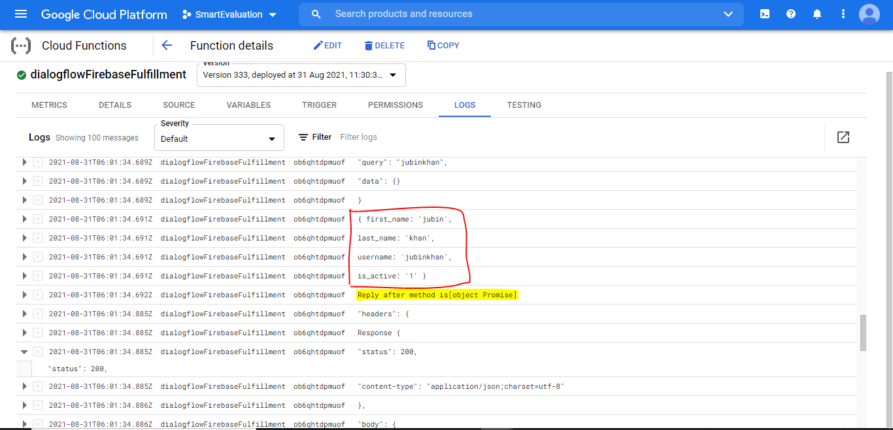Open the function Version dropdown
893x430 pixels.
(301, 74)
